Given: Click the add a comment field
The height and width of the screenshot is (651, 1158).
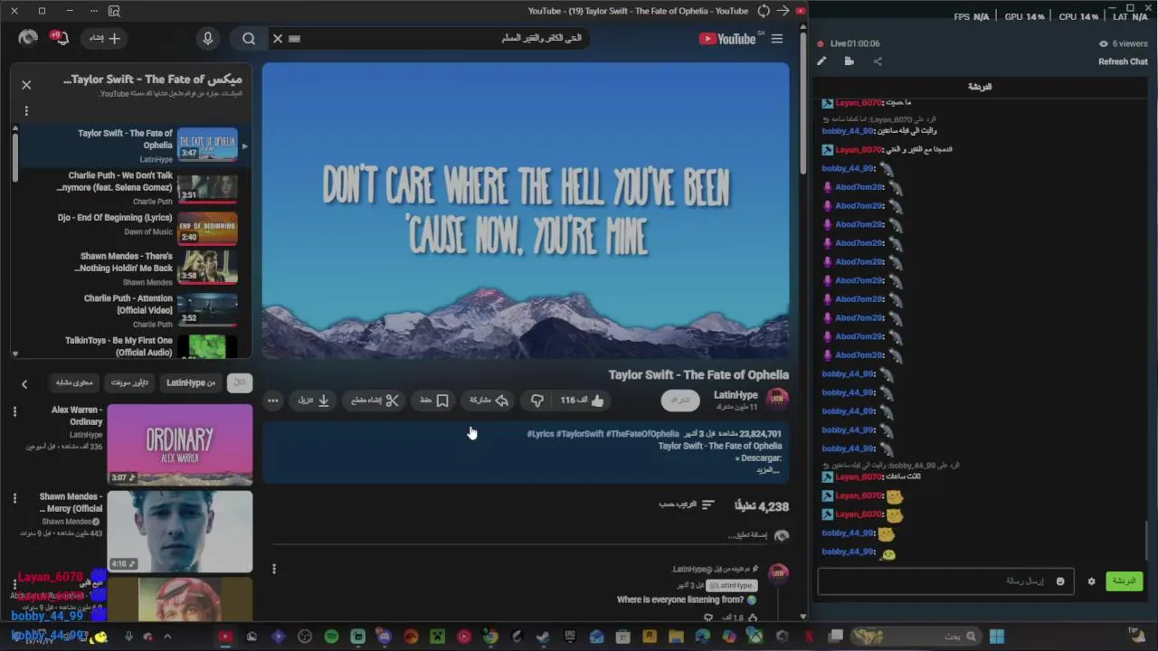Looking at the screenshot, I should (520, 535).
